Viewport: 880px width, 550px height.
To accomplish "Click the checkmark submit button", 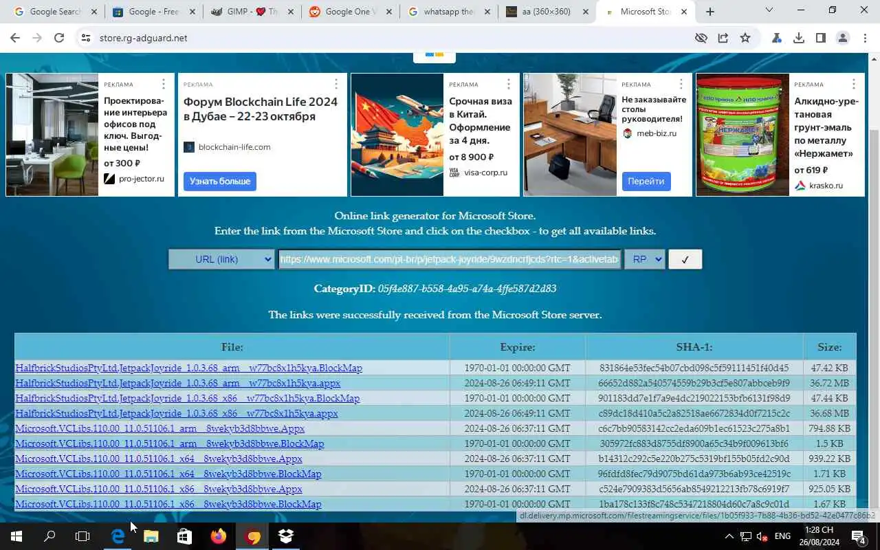I will [685, 259].
